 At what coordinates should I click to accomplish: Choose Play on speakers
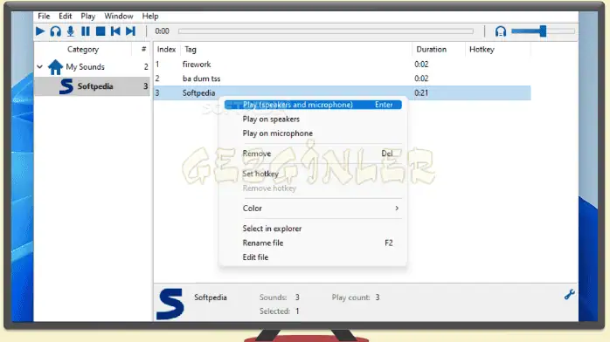[271, 120]
